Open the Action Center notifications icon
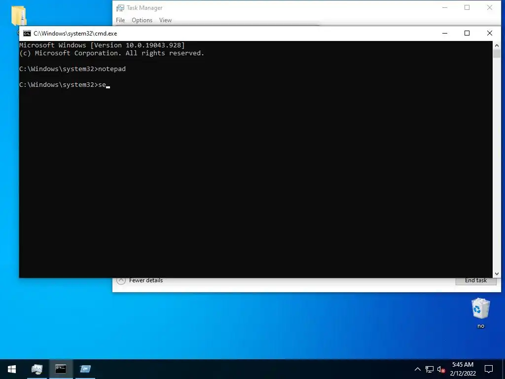Image resolution: width=505 pixels, height=379 pixels. coord(489,369)
